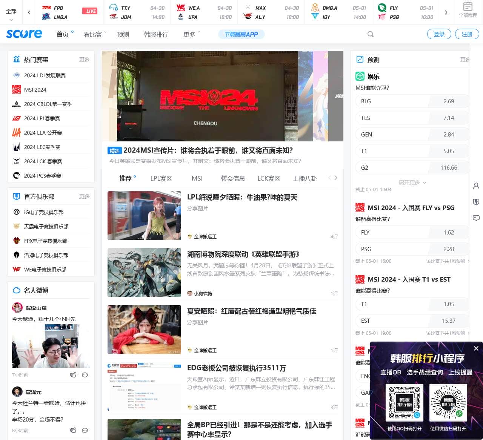Screen dimensions: 483x440
Task: Click the 登录 login button
Action: click(439, 34)
